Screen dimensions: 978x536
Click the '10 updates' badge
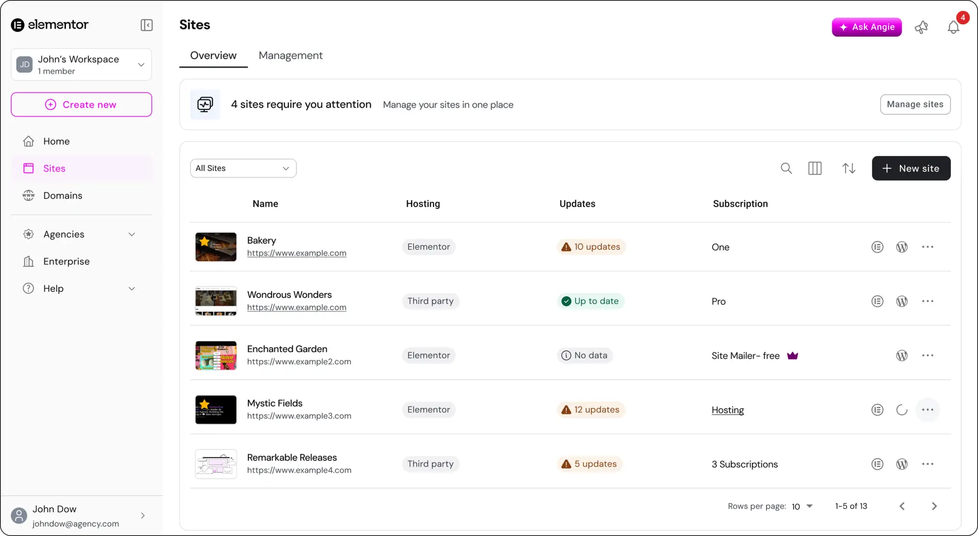(x=591, y=247)
